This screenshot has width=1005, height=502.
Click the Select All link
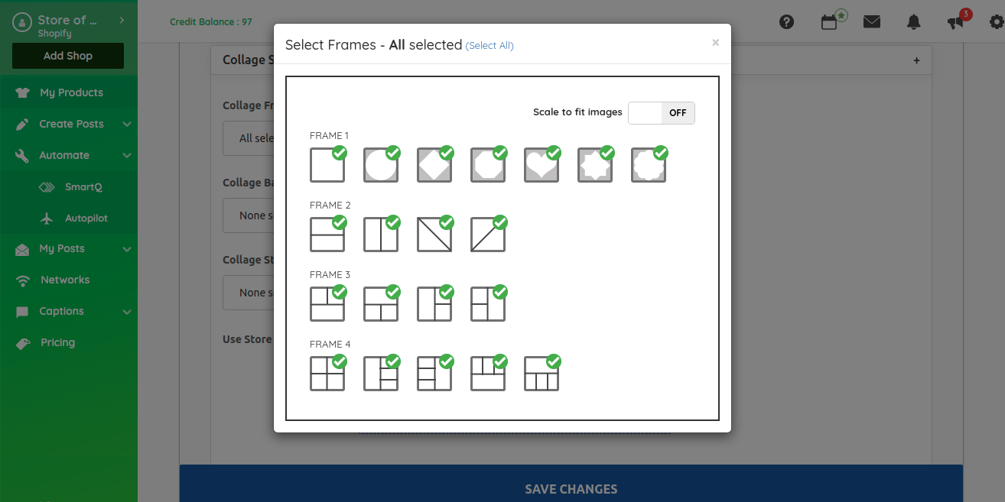[x=489, y=46]
